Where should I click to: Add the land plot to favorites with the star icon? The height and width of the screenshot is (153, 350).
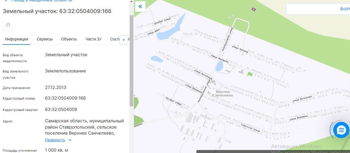pos(8,25)
